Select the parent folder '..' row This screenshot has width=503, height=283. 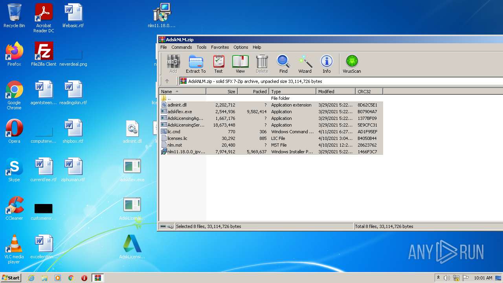click(271, 98)
